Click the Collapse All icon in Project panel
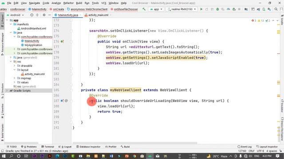Screen dimensions: 284x159 37,15
